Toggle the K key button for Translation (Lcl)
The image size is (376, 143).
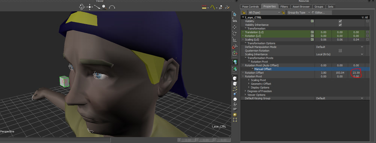tap(312, 32)
